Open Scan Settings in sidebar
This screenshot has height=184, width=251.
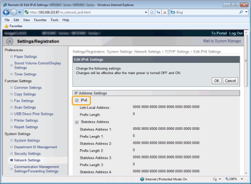[x=25, y=107]
